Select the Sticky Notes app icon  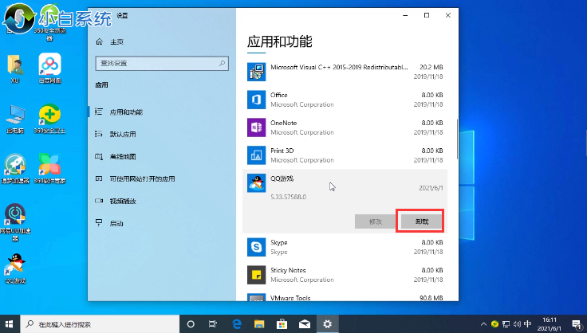point(257,275)
